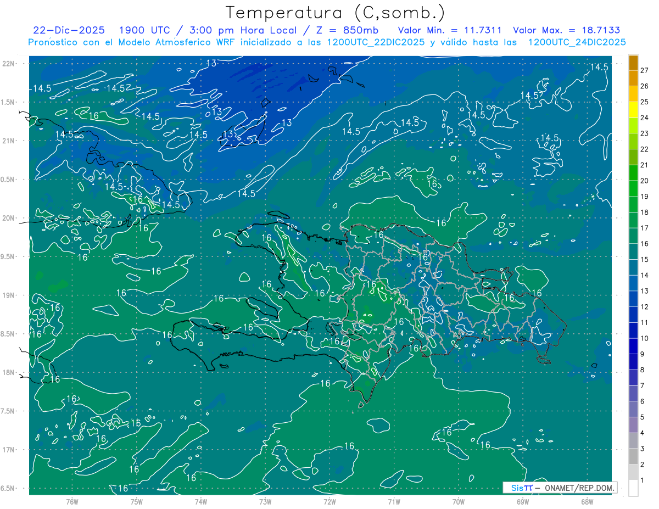This screenshot has height=509, width=659.
Task: Click the '4' value on the color scale
Action: (x=643, y=433)
